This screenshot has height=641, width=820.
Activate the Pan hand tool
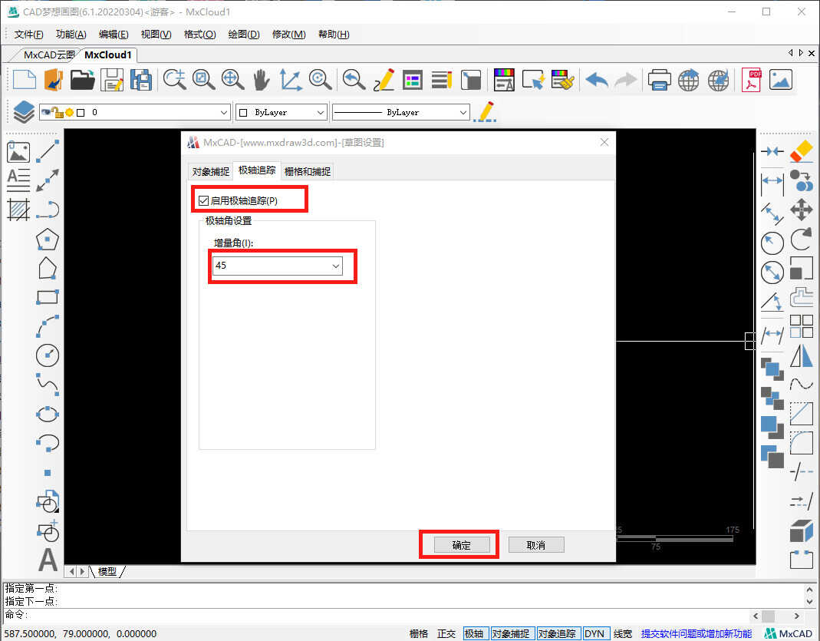pos(261,80)
